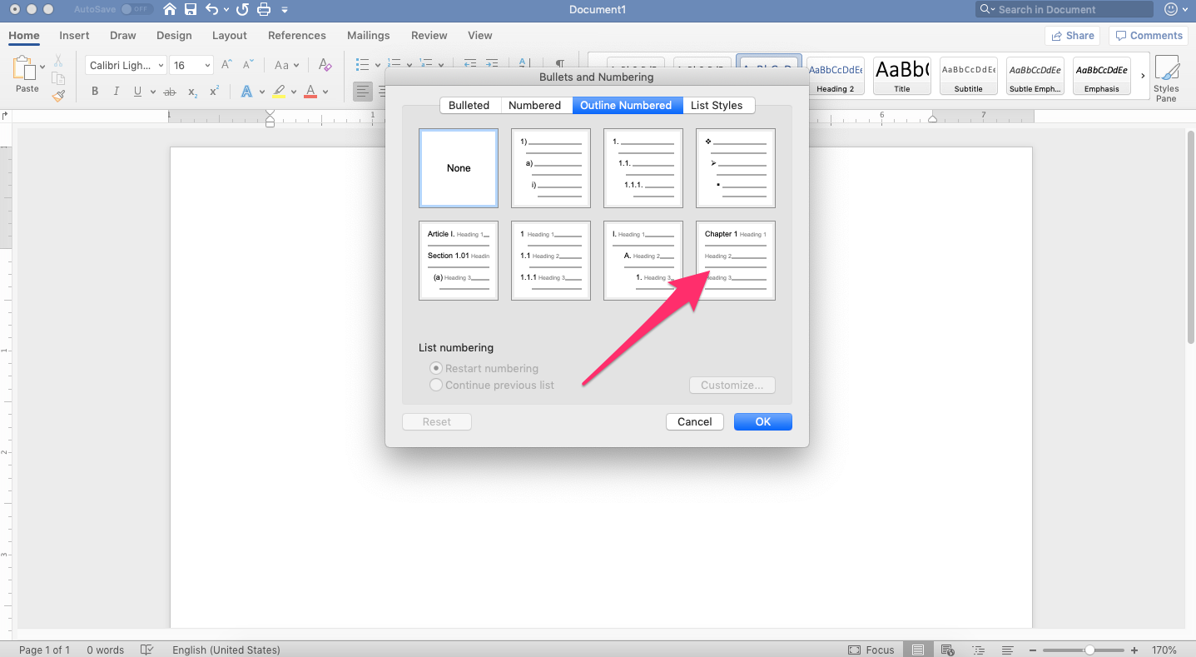This screenshot has height=657, width=1196.
Task: Cancel the Bullets and Numbering dialog
Action: [x=695, y=421]
